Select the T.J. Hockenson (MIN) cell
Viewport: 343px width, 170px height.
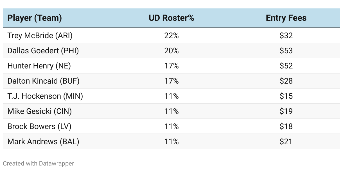[x=45, y=96]
